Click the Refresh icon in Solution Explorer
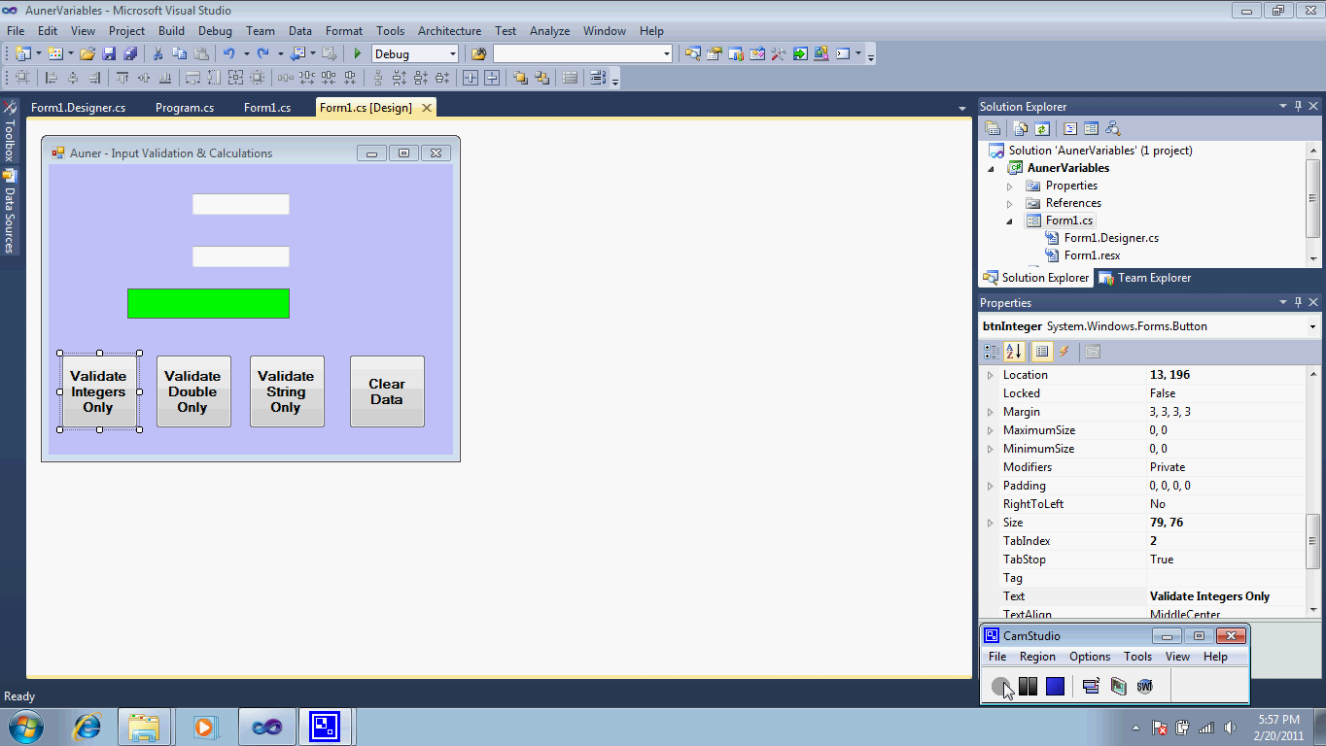 1041,128
